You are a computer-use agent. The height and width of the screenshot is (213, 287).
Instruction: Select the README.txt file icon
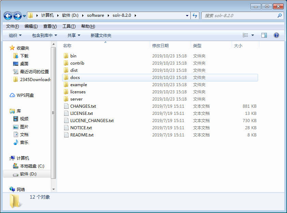[x=66, y=135]
